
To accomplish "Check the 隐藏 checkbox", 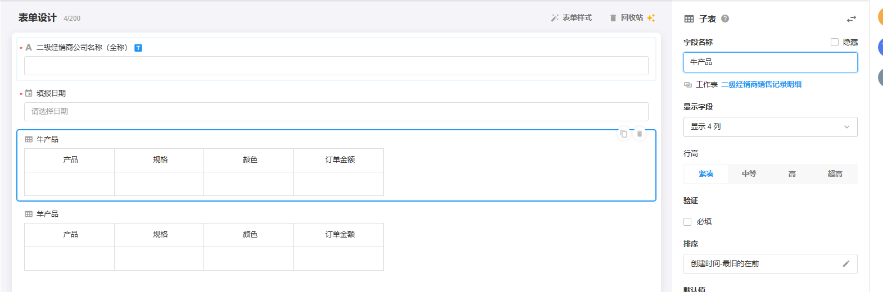I will point(835,42).
